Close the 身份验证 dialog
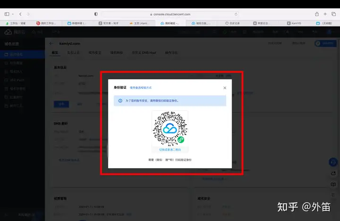340x221 pixels. 225,88
